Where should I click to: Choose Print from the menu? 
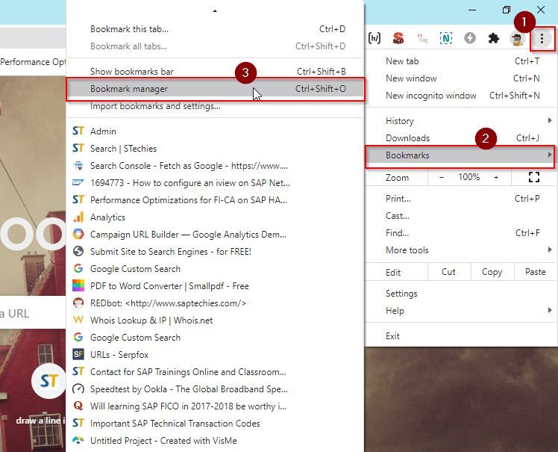pyautogui.click(x=462, y=199)
